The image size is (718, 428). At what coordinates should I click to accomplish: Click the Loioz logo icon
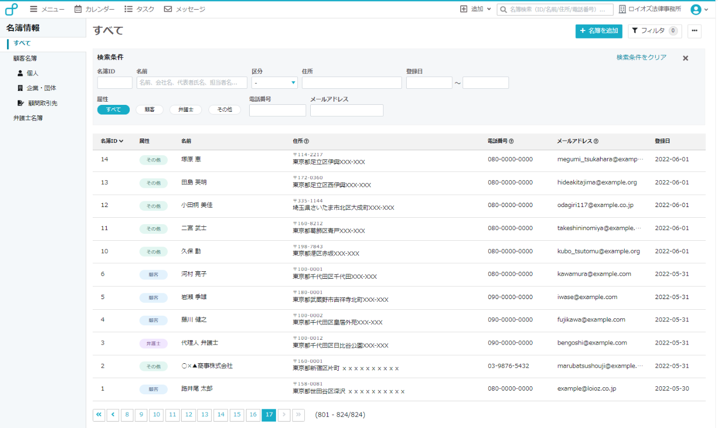11,9
